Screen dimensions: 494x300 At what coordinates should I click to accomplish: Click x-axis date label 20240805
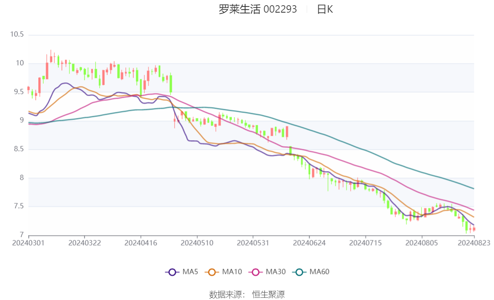[422, 243]
